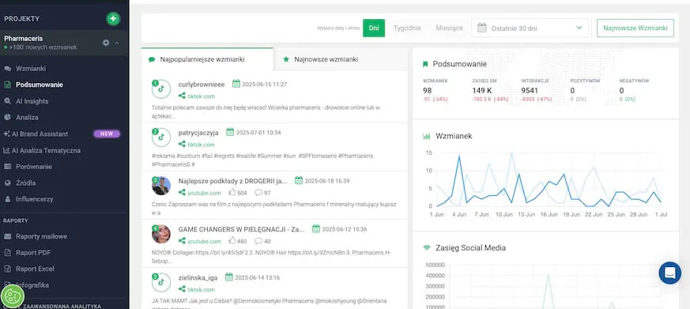Add a new project with the green plus

coord(113,19)
